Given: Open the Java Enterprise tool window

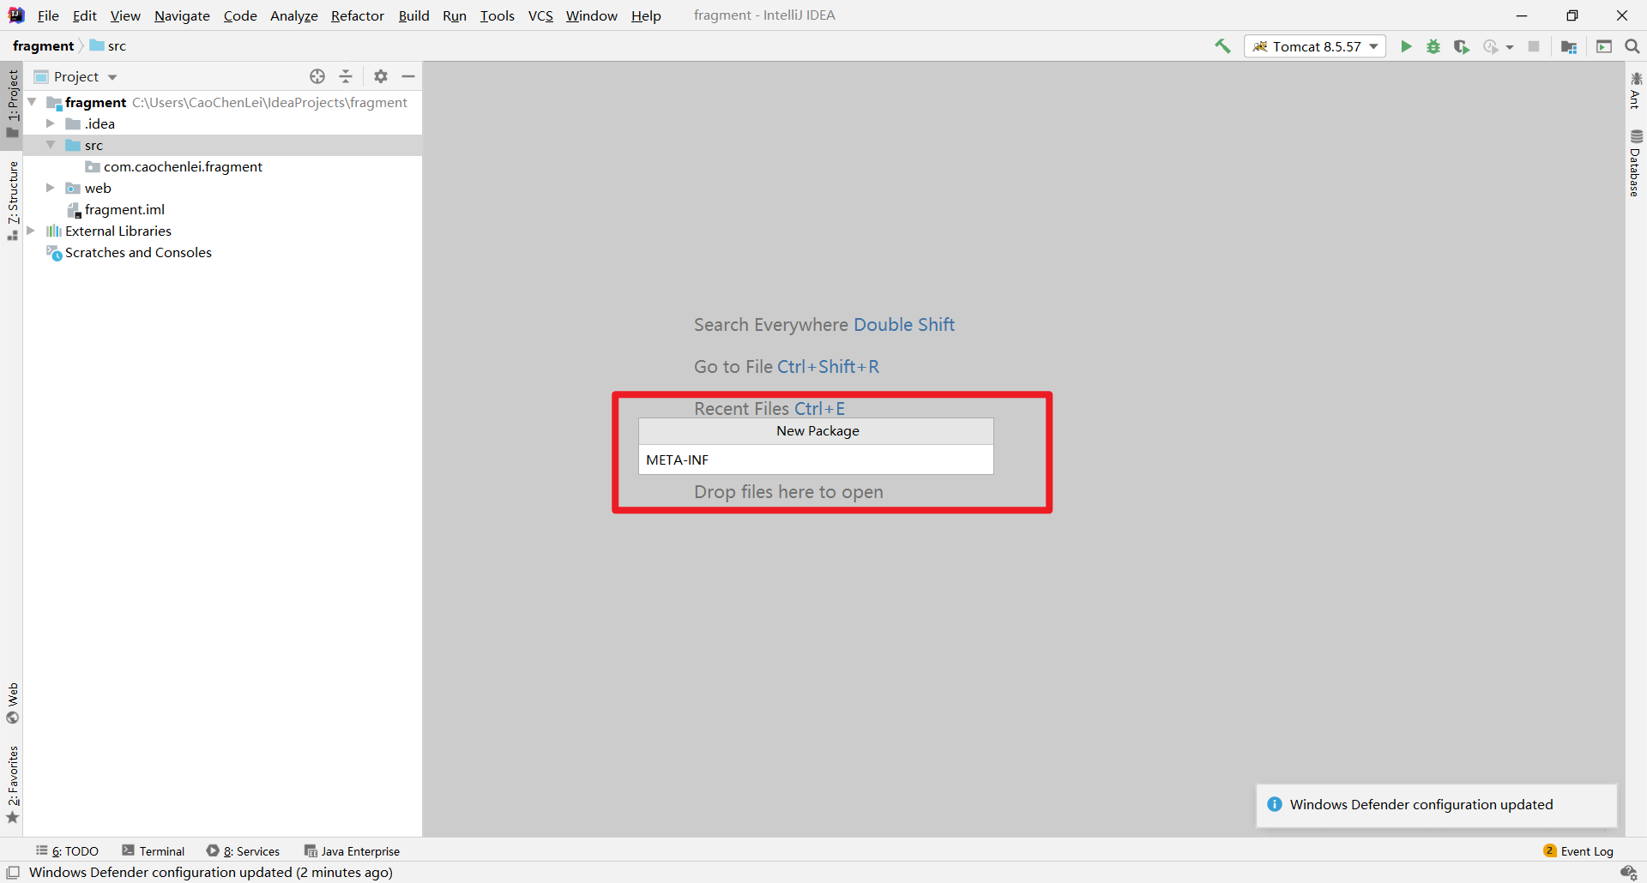Looking at the screenshot, I should point(352,850).
